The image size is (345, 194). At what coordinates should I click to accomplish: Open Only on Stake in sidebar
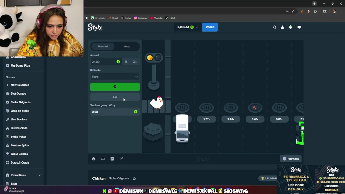(18, 111)
